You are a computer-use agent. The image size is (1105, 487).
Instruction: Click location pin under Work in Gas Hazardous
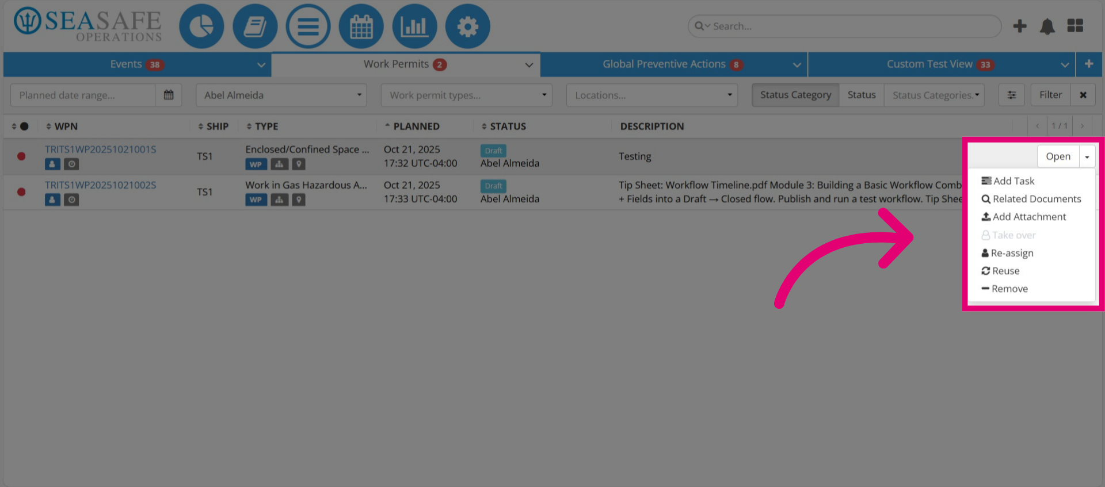point(299,200)
